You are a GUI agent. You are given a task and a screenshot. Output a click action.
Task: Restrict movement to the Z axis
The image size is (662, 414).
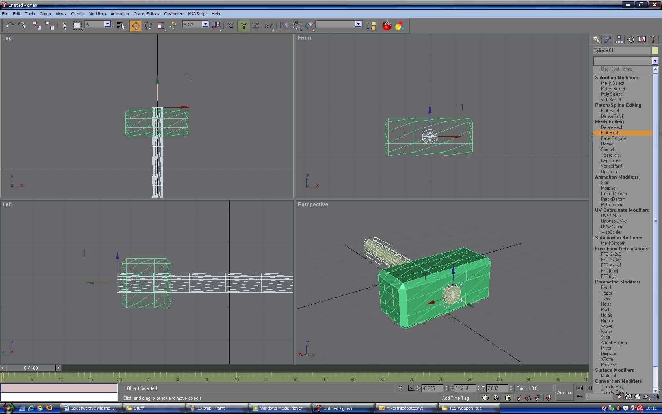[256, 26]
